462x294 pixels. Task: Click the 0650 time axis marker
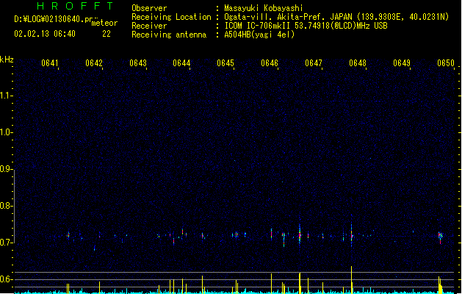click(x=446, y=63)
